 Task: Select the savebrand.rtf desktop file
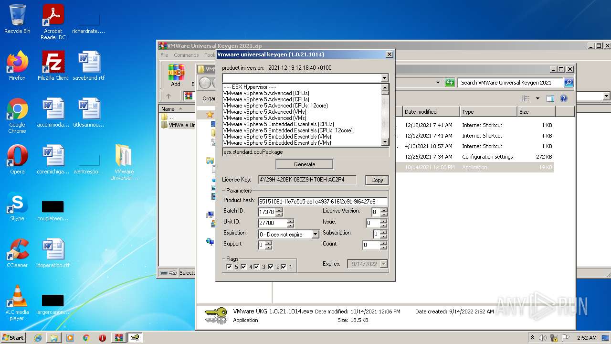pyautogui.click(x=89, y=66)
